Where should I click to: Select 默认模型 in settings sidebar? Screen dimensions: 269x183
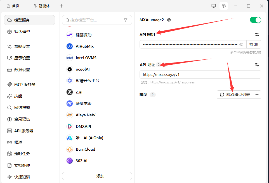click(x=30, y=32)
